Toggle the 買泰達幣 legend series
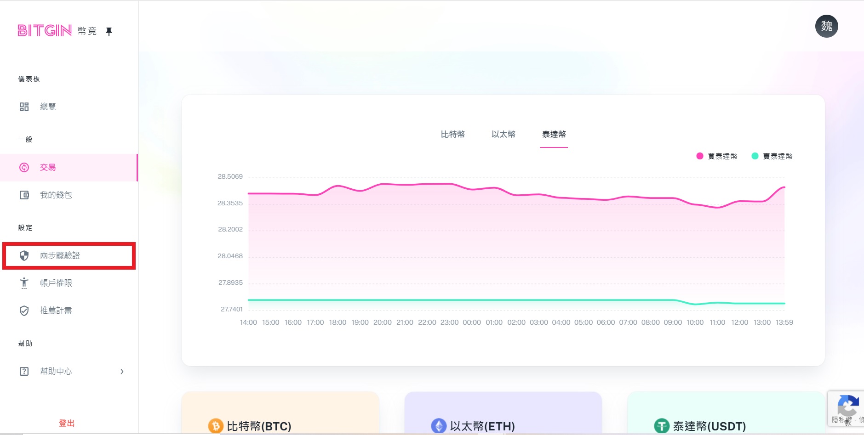Screen dimensions: 864x435 point(717,156)
